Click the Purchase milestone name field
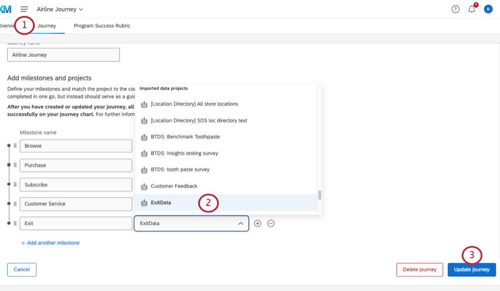This screenshot has height=291, width=500. (x=76, y=165)
